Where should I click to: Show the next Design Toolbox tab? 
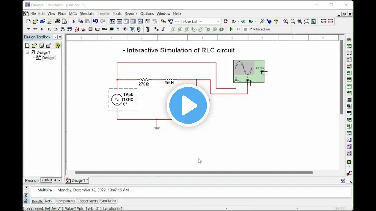59,180
